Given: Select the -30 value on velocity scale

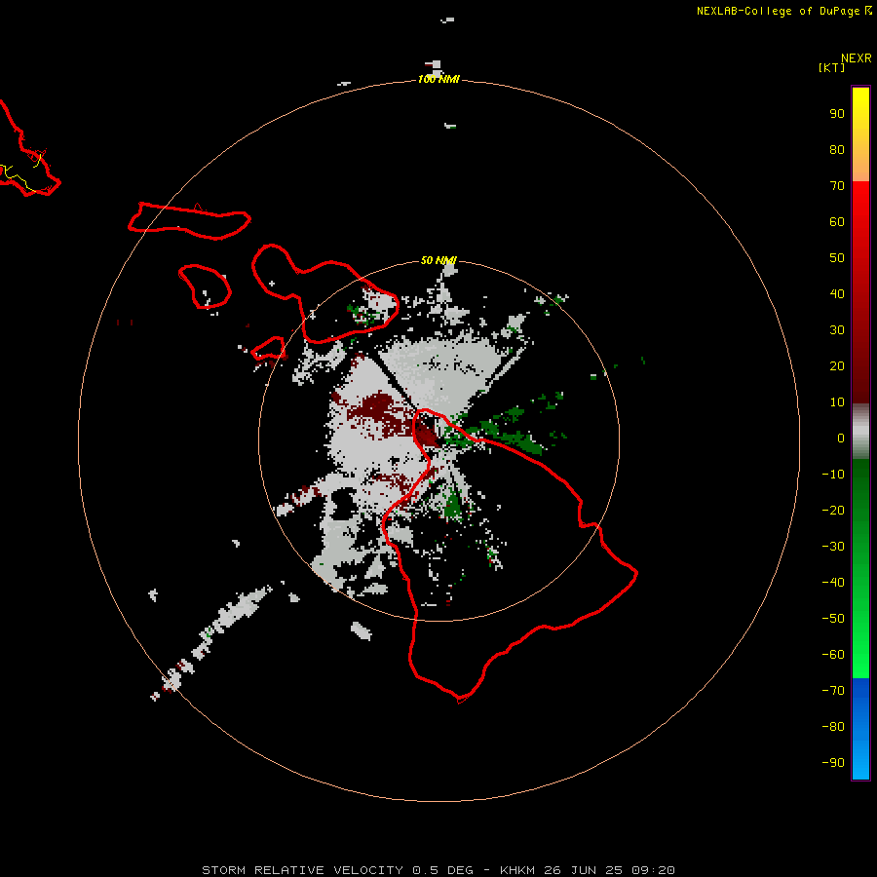Looking at the screenshot, I should click(833, 547).
